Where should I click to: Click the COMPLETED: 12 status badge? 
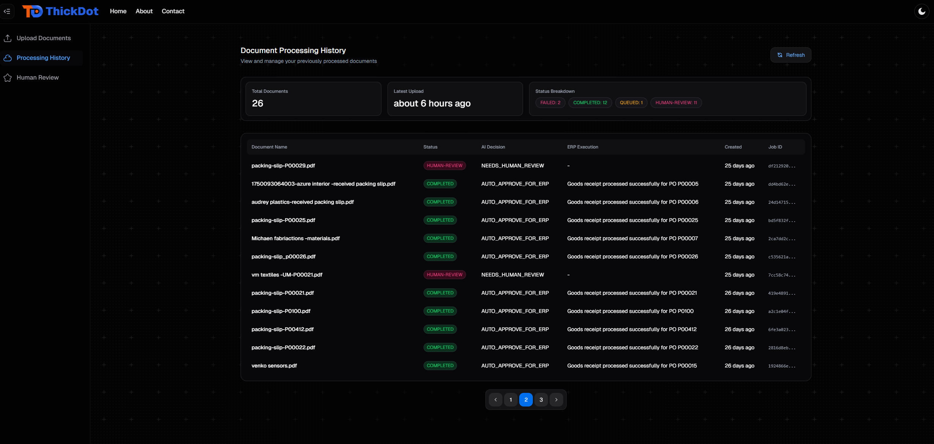pyautogui.click(x=590, y=103)
